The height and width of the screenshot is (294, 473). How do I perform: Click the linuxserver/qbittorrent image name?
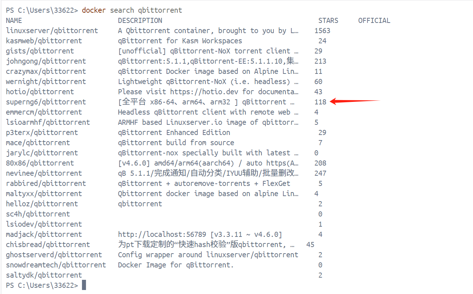[x=52, y=31]
